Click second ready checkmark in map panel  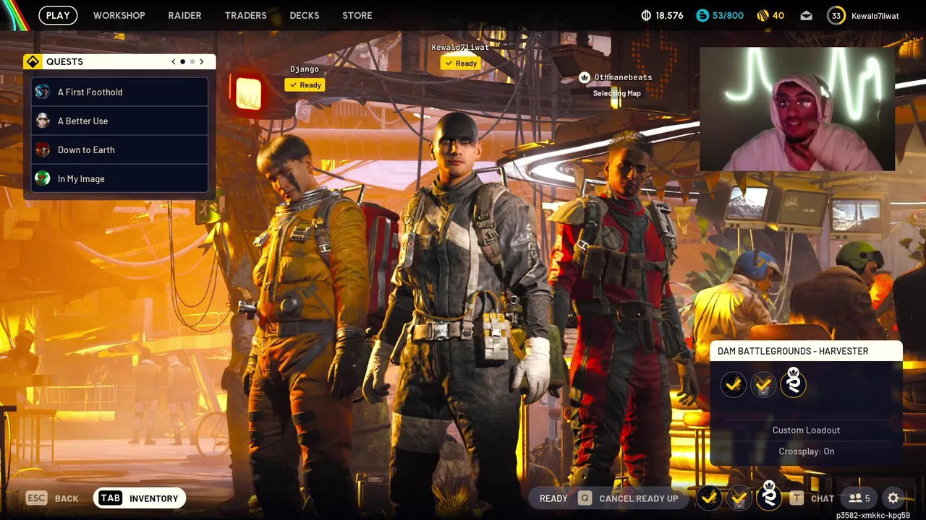click(x=763, y=384)
